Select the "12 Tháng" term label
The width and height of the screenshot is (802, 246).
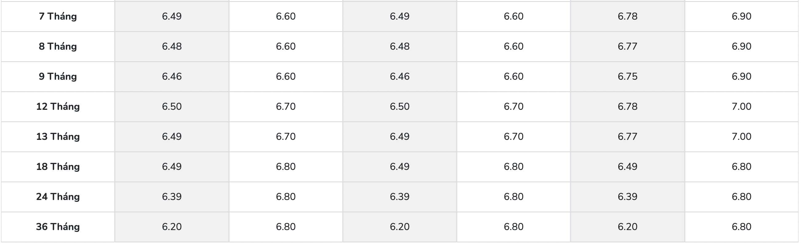58,106
